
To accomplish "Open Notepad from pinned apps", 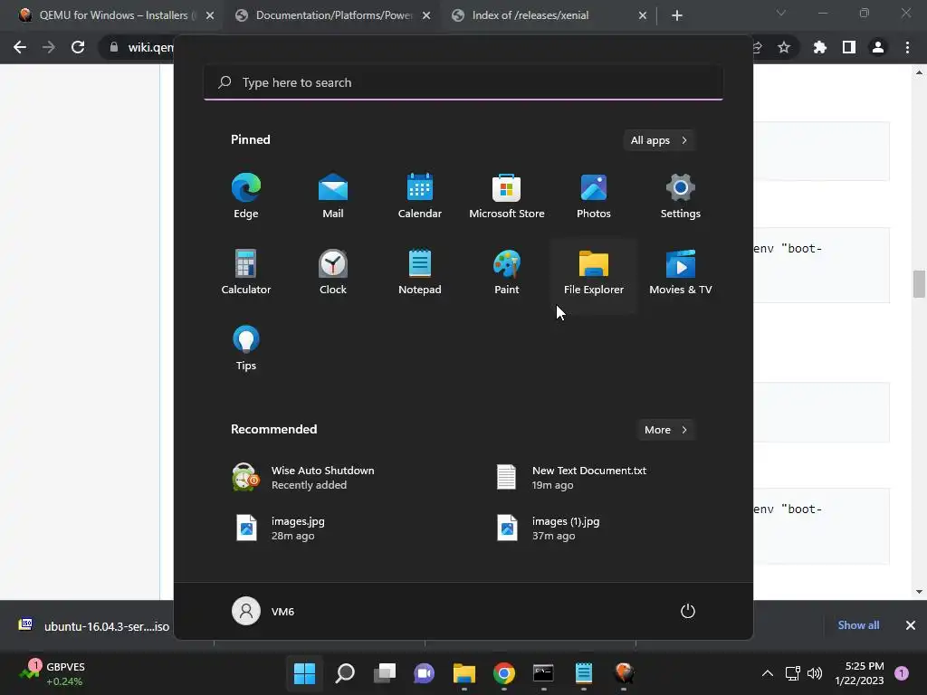I will click(420, 272).
